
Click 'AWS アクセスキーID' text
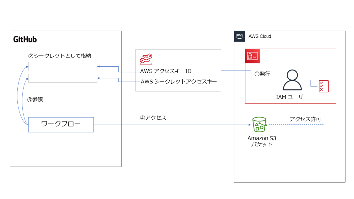166,72
